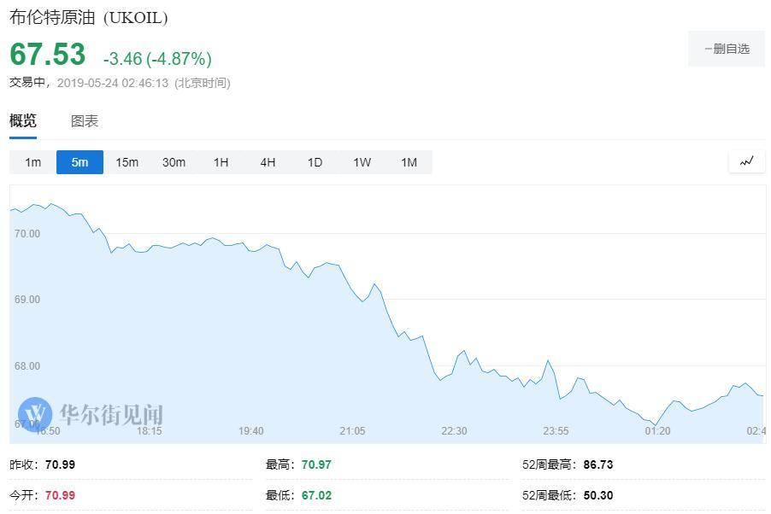Click the Wallstreetcn watermark logo
Viewport: 771px width, 514px height.
tap(91, 415)
